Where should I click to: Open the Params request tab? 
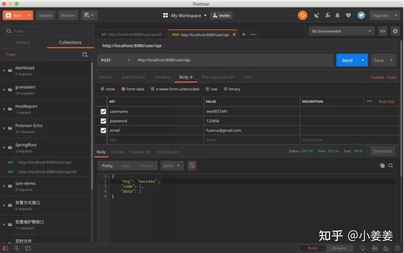pyautogui.click(x=106, y=77)
